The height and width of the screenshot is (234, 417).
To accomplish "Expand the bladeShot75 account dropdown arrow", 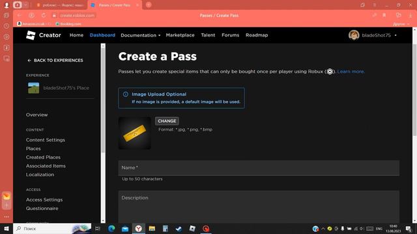I will point(395,35).
